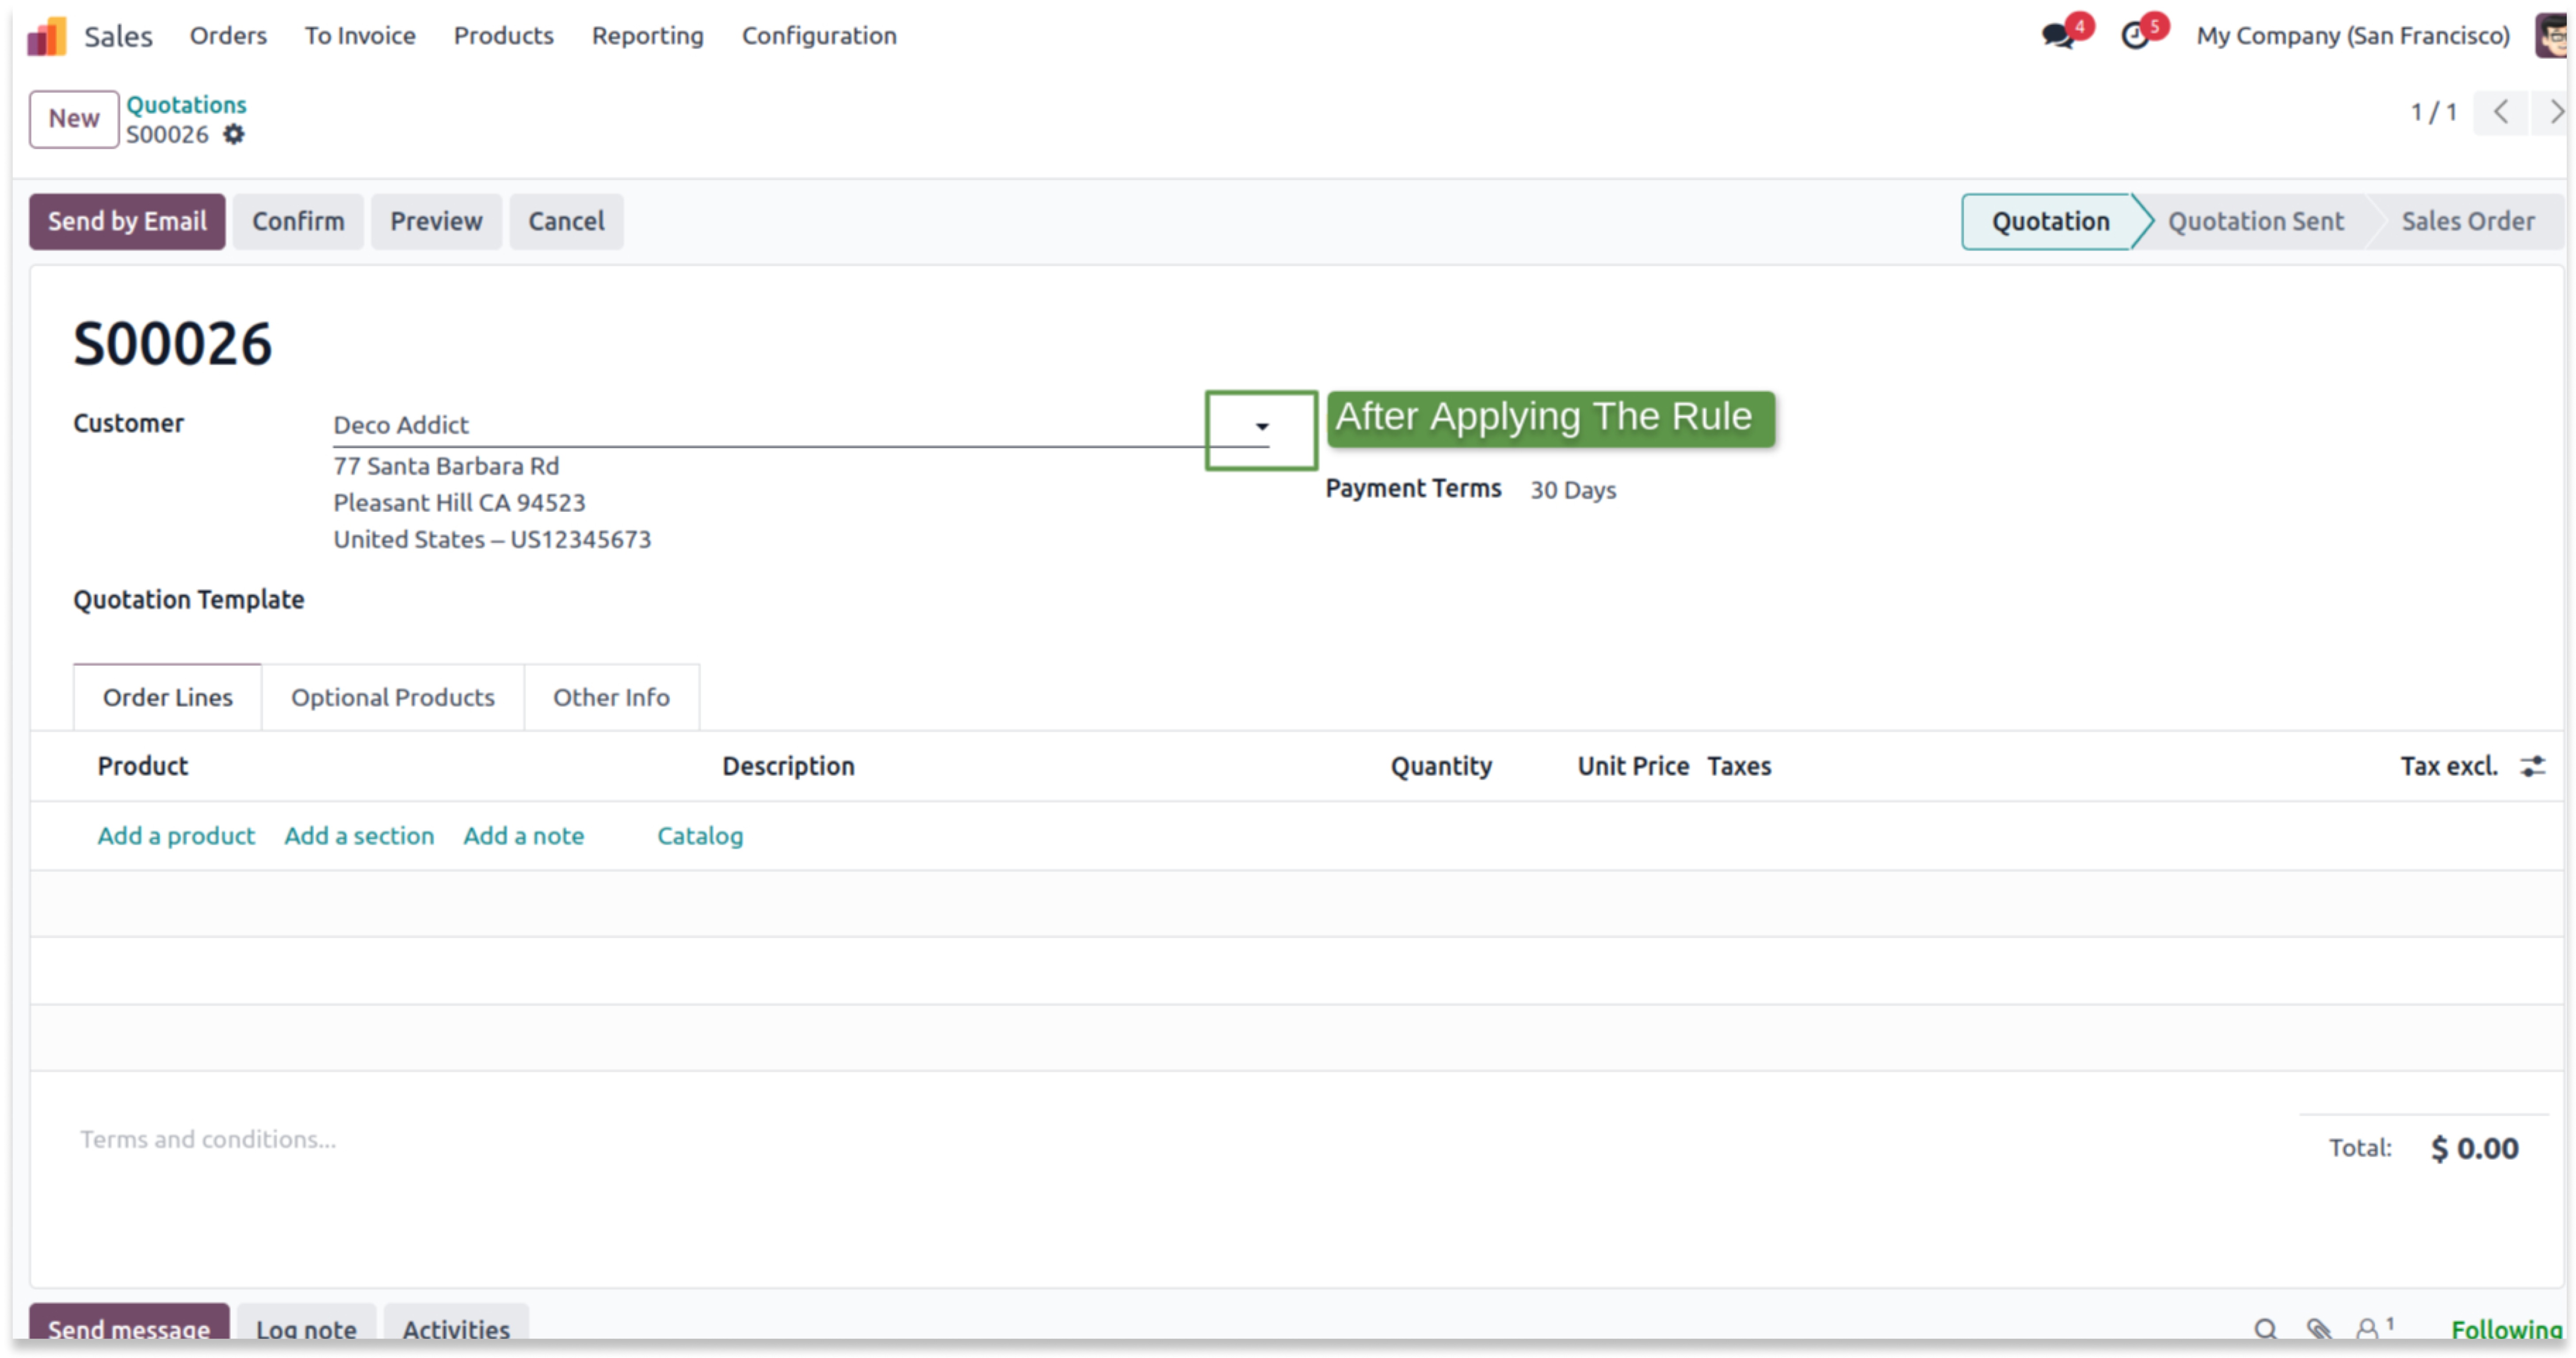
Task: Expand the Customer dropdown arrow
Action: click(x=1262, y=426)
